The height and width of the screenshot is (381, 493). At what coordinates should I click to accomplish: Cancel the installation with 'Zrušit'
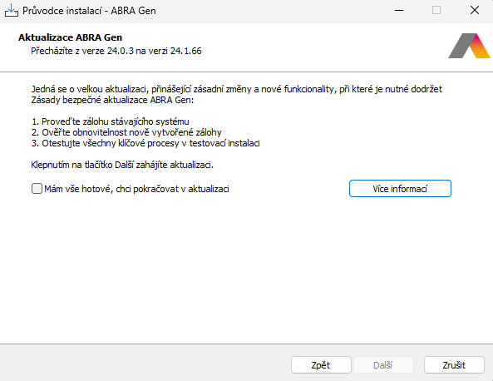[x=454, y=365]
